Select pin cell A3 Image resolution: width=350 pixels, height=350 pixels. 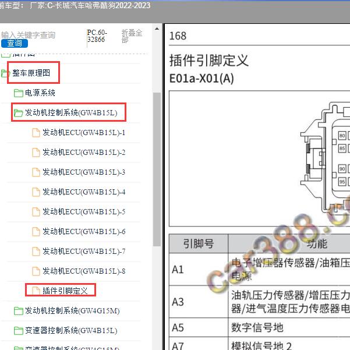[x=199, y=302]
